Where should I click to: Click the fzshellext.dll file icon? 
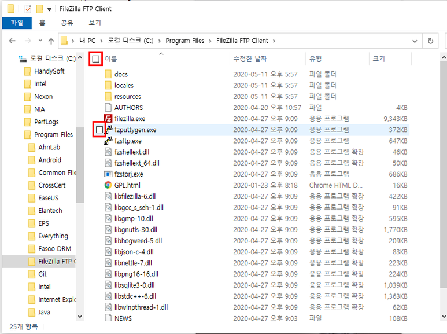pos(108,152)
